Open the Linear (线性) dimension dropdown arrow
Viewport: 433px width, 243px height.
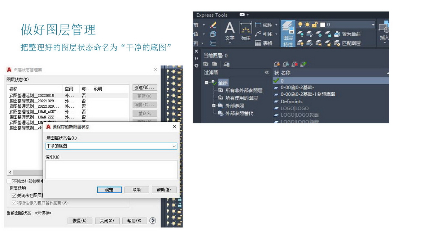276,25
